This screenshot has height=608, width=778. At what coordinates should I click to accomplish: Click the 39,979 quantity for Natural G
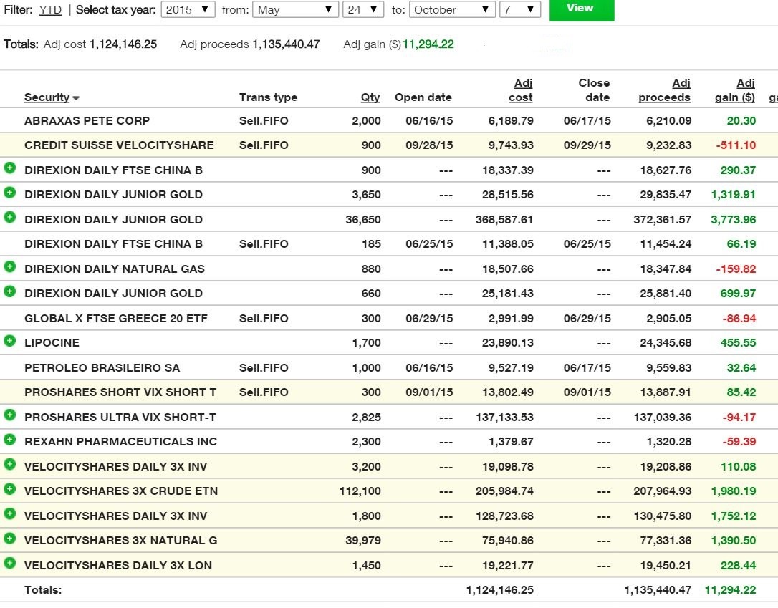[x=363, y=541]
